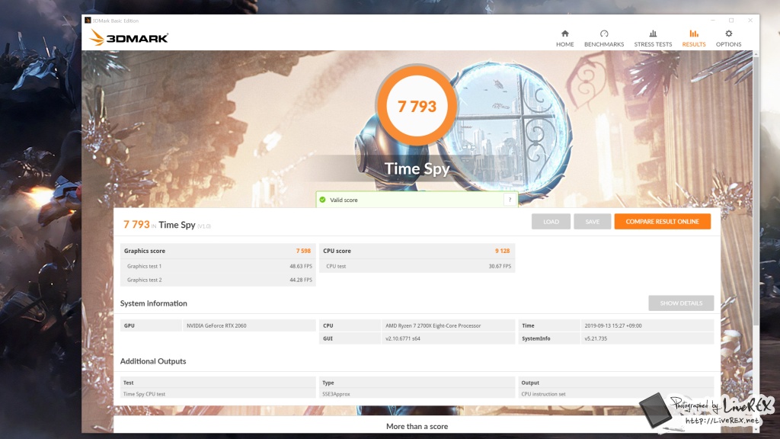Click the AMD Ryzen 7 2700X text
Viewport: 780px width, 439px height.
coord(433,325)
